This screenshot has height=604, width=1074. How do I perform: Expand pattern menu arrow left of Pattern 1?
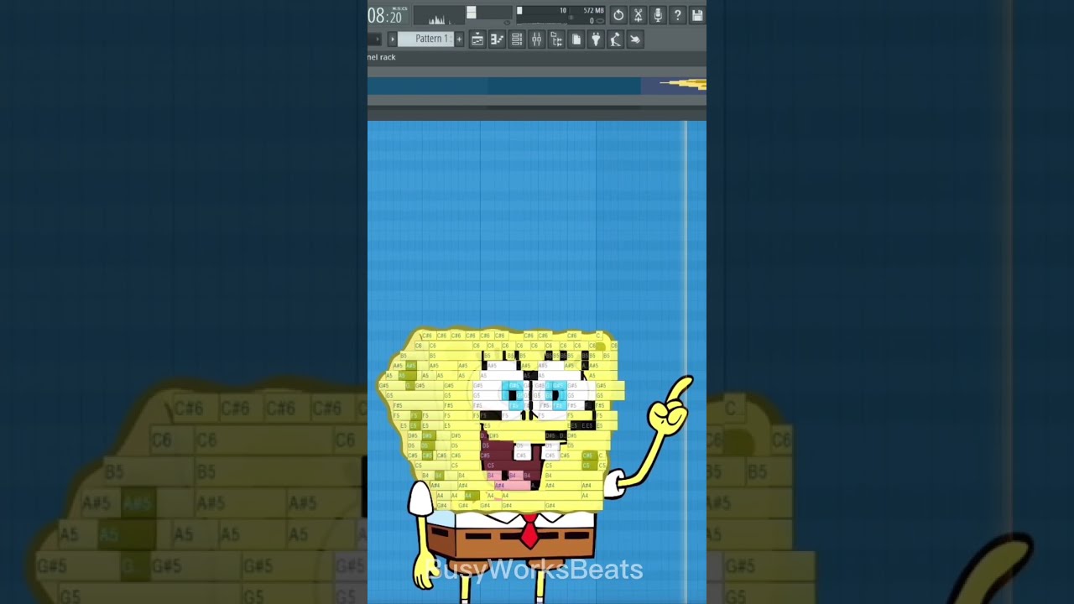pos(392,39)
